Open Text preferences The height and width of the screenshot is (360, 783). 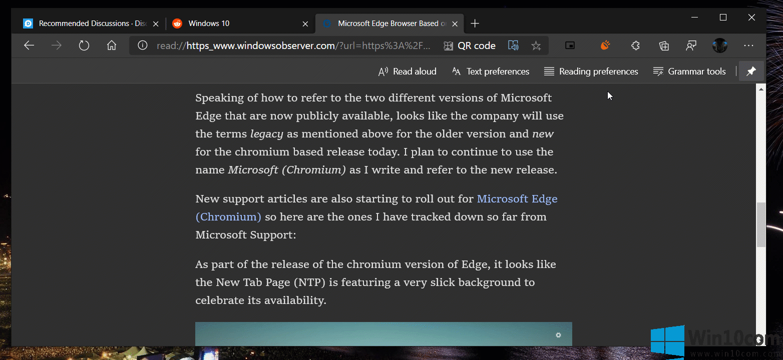(491, 71)
